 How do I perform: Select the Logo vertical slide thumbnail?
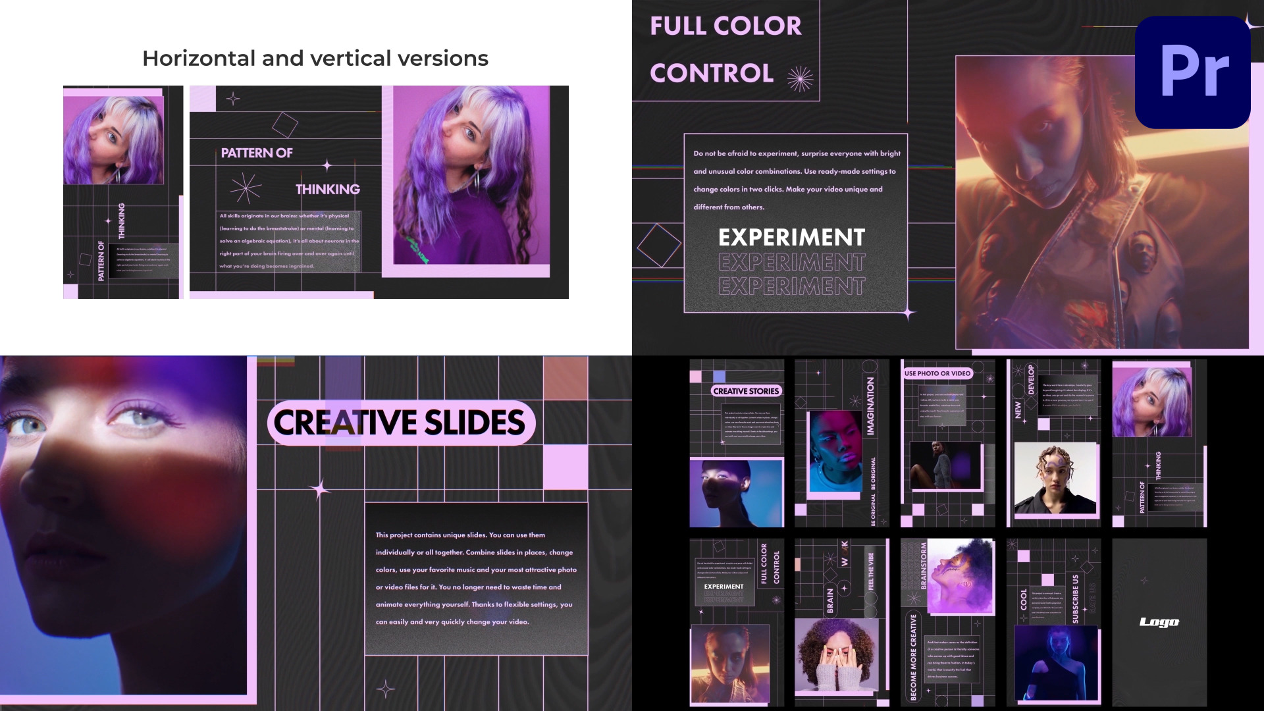[1159, 622]
